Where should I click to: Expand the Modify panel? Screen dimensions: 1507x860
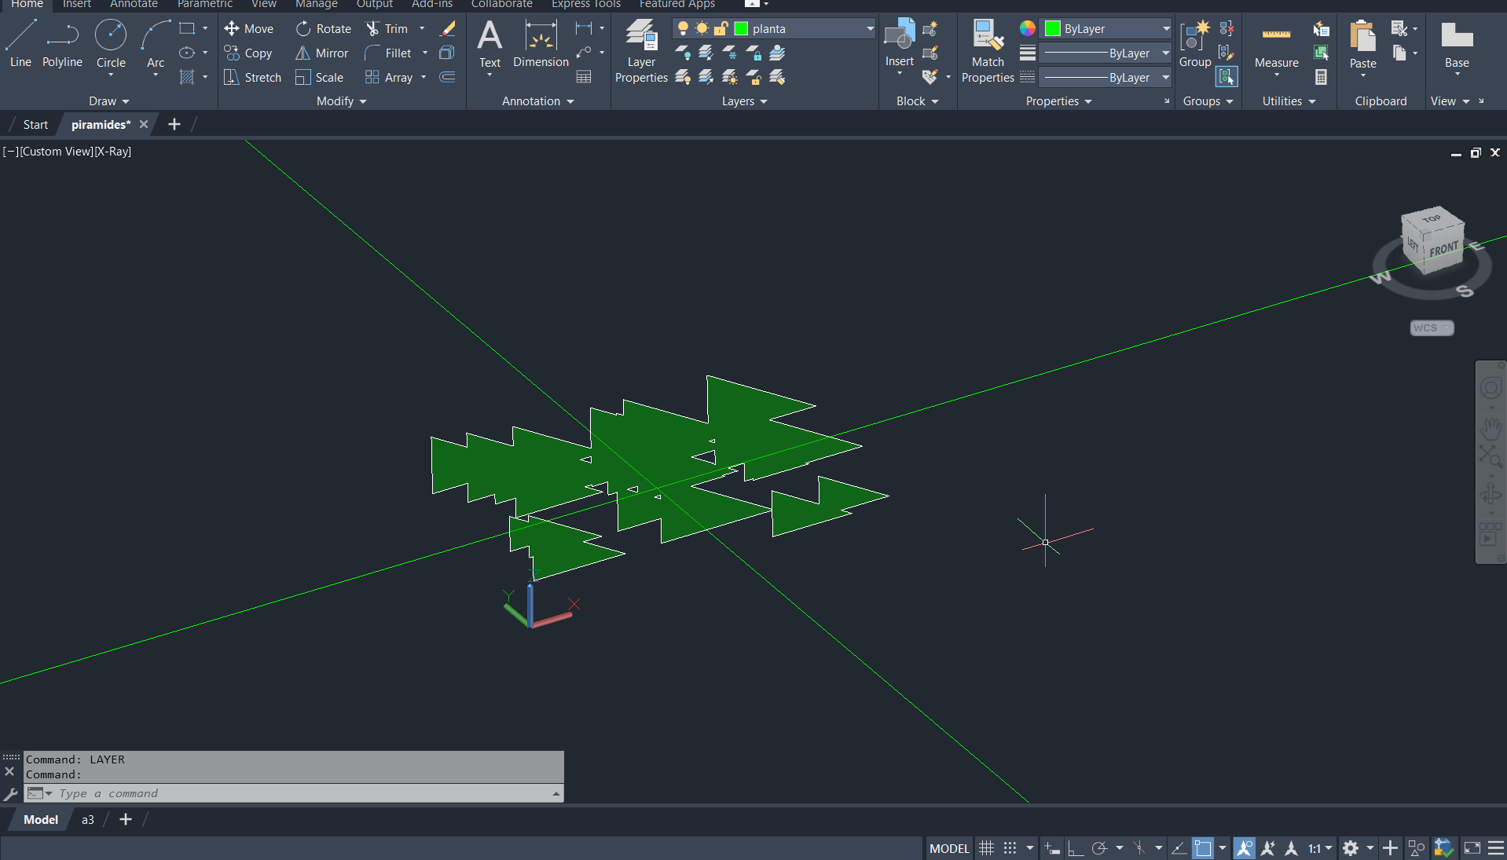(x=341, y=101)
